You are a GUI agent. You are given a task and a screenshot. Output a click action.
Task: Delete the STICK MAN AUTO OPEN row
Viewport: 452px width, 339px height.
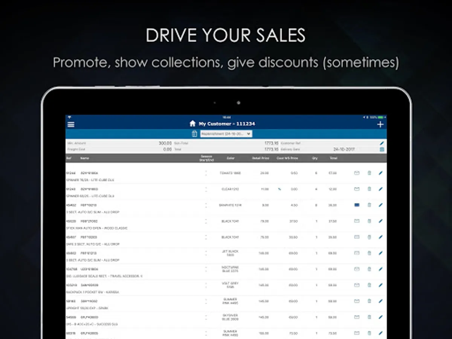(369, 221)
